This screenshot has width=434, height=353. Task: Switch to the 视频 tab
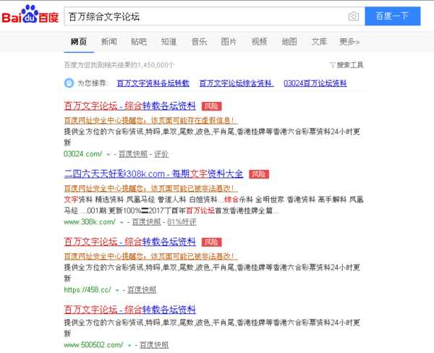click(x=259, y=42)
